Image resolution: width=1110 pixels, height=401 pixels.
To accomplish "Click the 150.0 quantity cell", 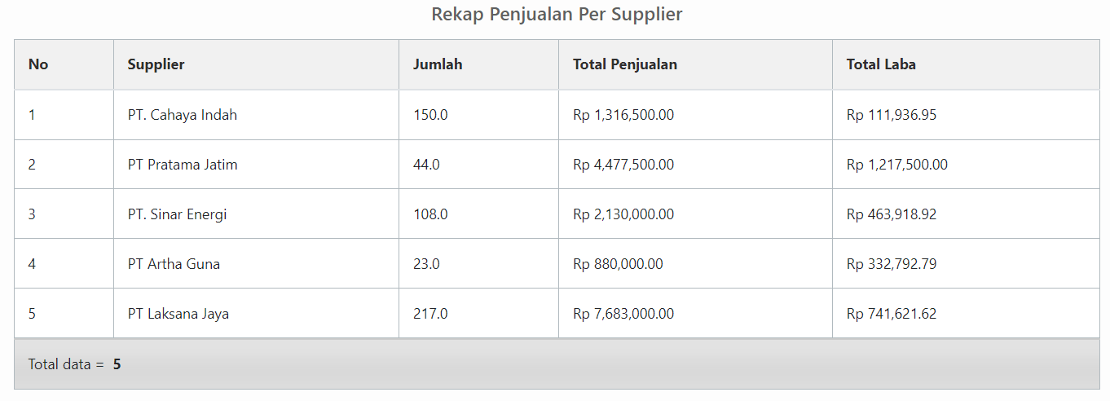I will [430, 115].
